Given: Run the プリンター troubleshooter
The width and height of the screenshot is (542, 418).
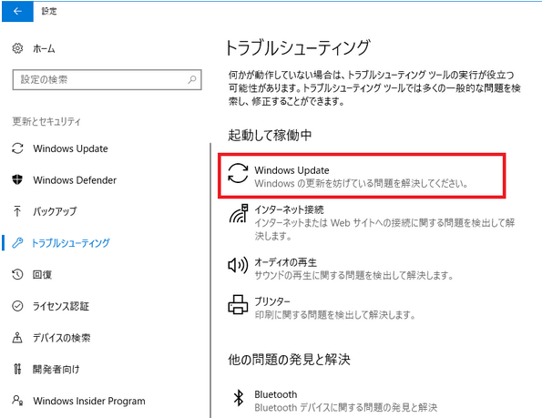Looking at the screenshot, I should click(322, 308).
